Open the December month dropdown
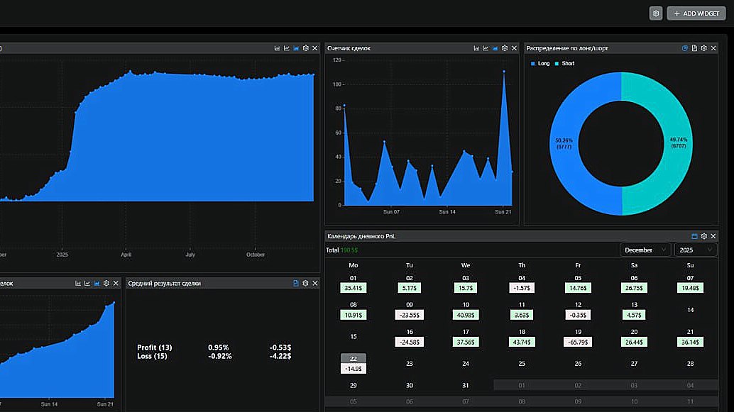This screenshot has width=734, height=412. point(645,250)
